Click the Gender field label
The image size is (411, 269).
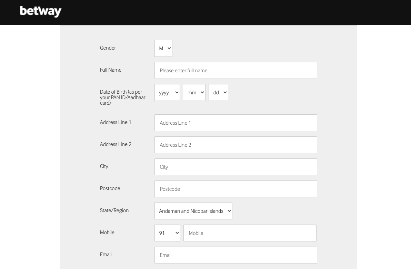108,48
